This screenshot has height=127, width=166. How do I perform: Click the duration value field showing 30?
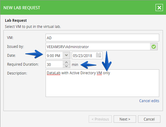(54, 64)
